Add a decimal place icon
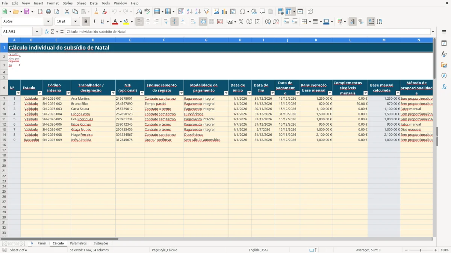The width and height of the screenshot is (451, 253). click(x=268, y=22)
